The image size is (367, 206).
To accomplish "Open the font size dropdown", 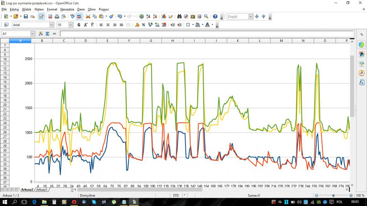I will click(71, 25).
